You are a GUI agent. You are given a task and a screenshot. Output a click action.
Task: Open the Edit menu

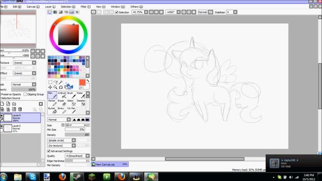coord(17,7)
